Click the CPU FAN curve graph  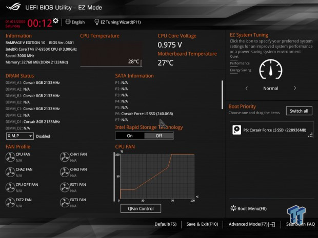157,176
